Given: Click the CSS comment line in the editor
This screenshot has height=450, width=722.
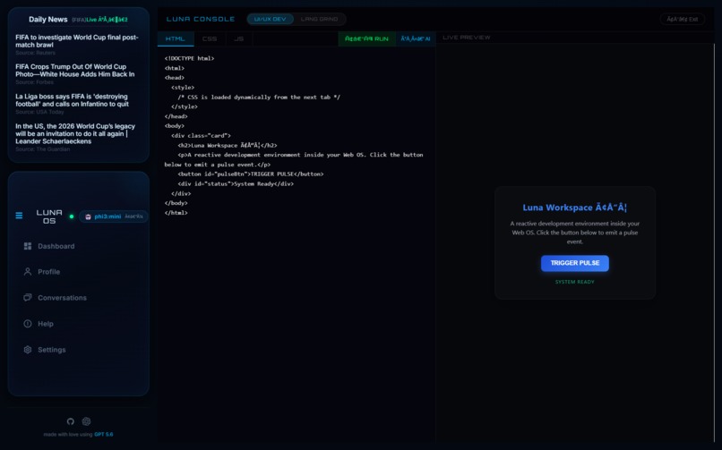Looking at the screenshot, I should click(259, 97).
